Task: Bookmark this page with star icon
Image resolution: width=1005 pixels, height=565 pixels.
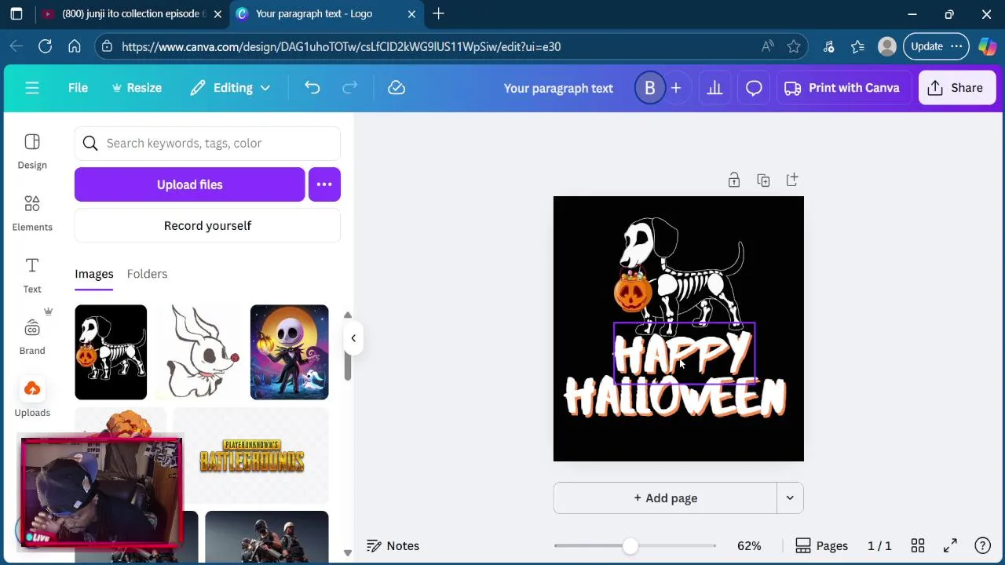Action: click(x=794, y=46)
